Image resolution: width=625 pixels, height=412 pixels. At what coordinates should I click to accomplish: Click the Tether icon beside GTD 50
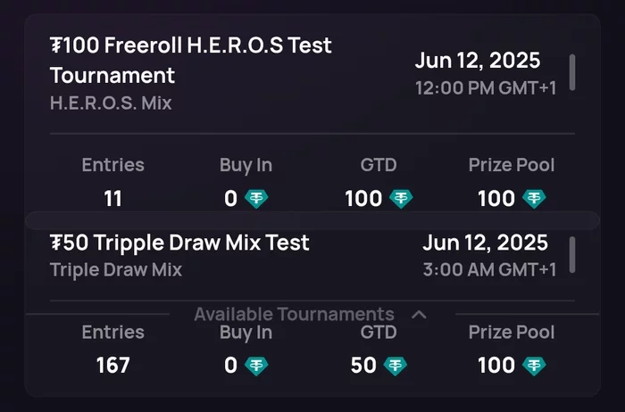(395, 366)
